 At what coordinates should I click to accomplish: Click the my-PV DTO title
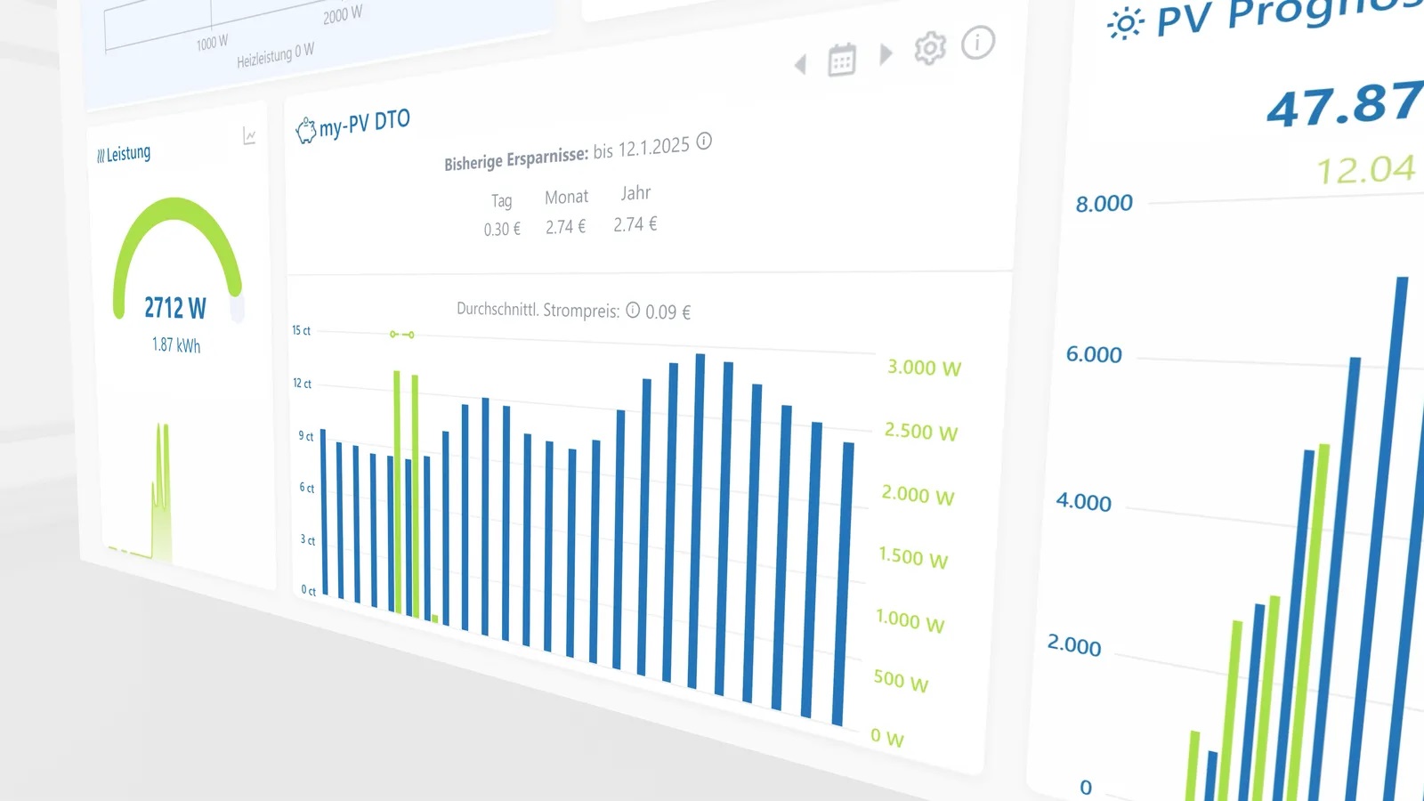[365, 125]
